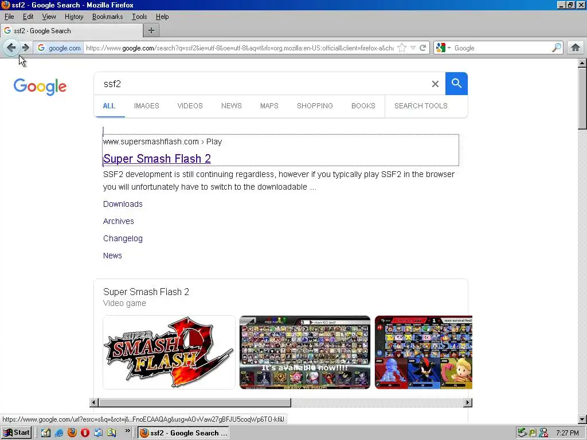Screen dimensions: 587x440
Task: Open the Super Smash Flash 2 logo thumbnail
Action: point(169,352)
